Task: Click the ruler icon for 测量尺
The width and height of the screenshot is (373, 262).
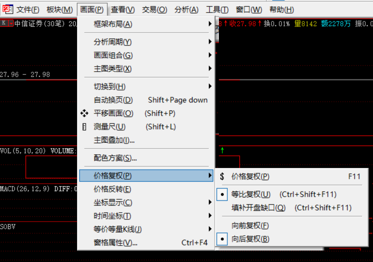Action: click(84, 127)
